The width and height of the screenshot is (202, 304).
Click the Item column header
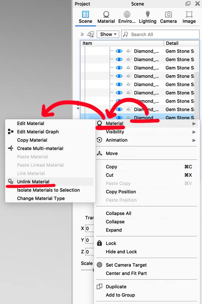click(x=122, y=43)
